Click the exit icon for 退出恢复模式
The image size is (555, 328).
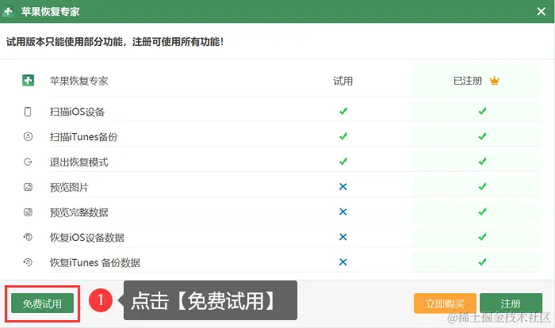click(28, 162)
